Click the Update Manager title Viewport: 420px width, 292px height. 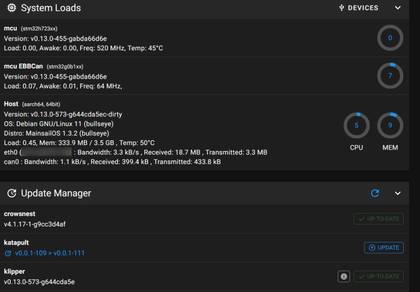click(x=56, y=193)
